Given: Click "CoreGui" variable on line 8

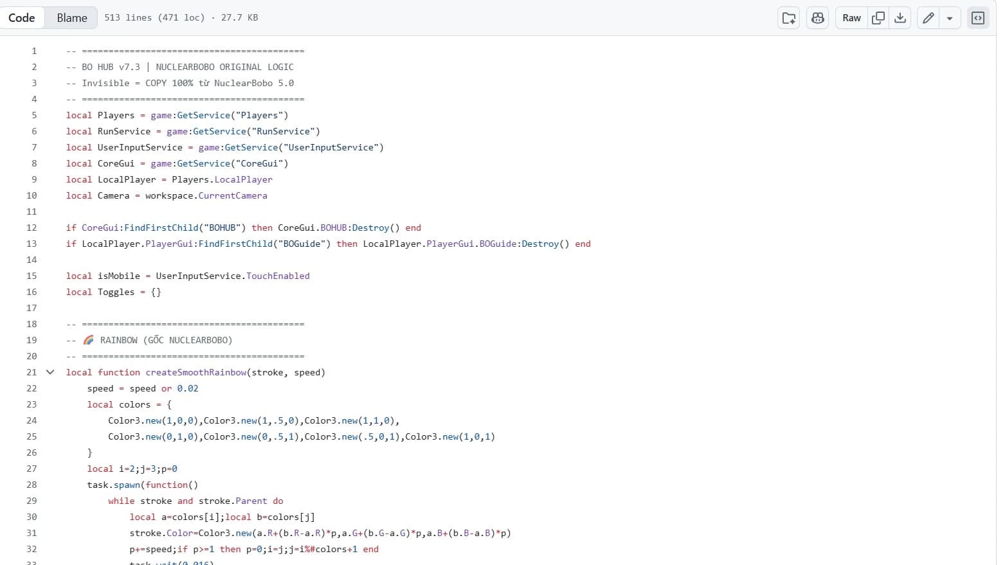Looking at the screenshot, I should point(116,163).
